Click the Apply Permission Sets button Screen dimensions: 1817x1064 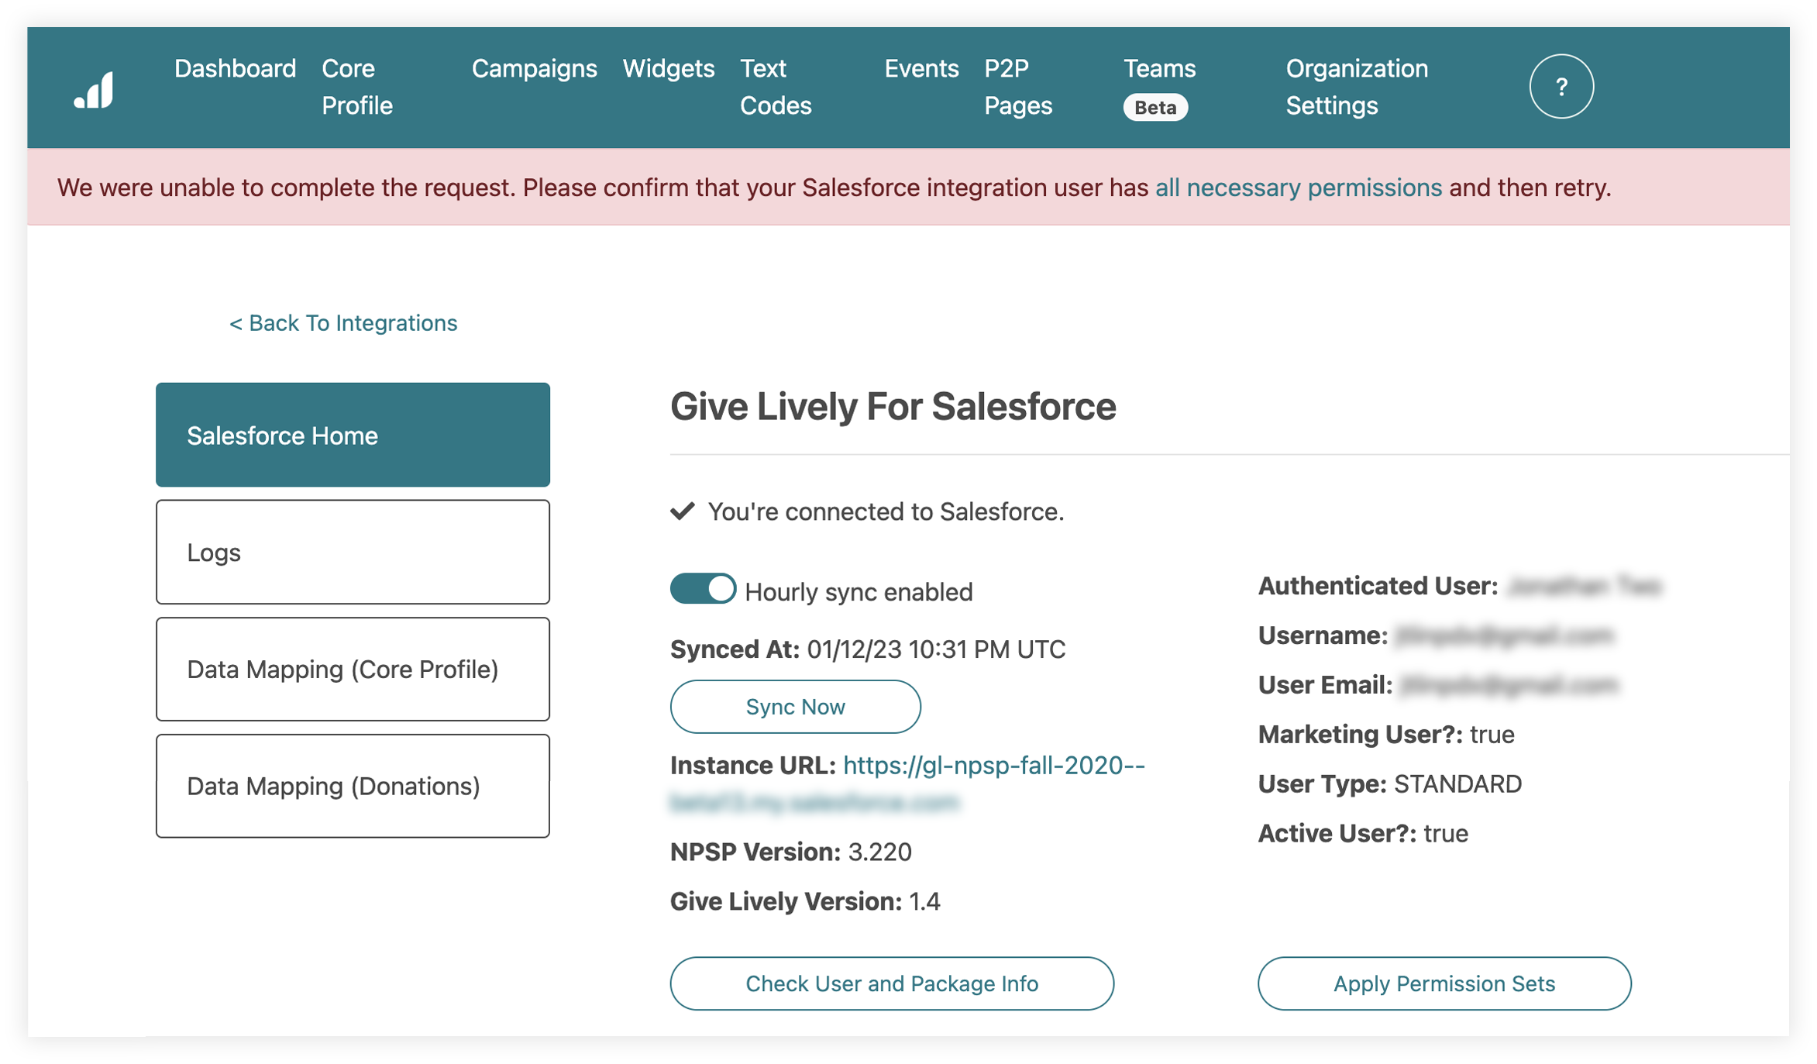1444,983
